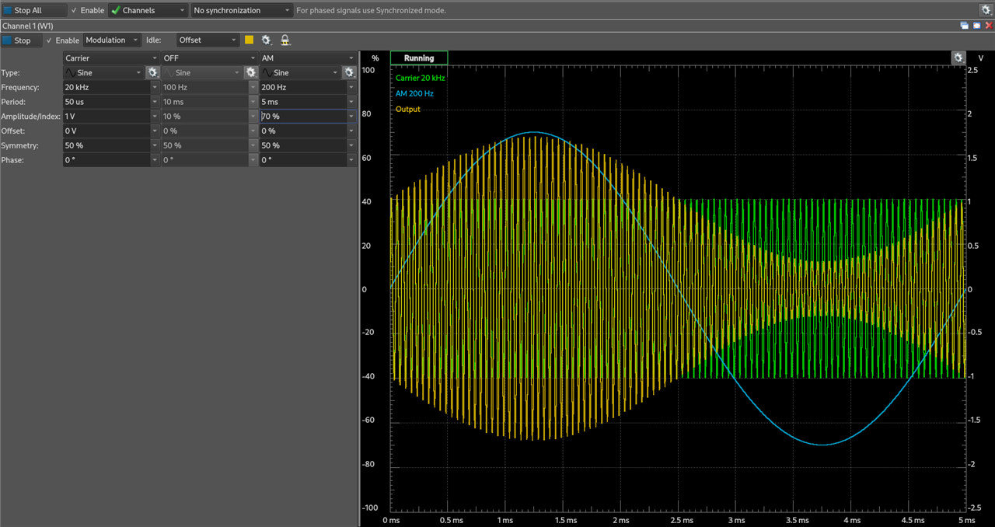The height and width of the screenshot is (527, 995).
Task: Pick the yellow channel color swatch
Action: coord(250,40)
